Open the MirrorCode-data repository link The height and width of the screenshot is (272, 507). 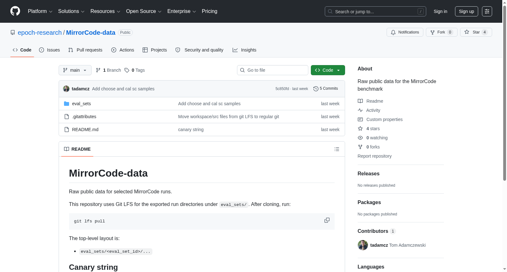pos(91,33)
